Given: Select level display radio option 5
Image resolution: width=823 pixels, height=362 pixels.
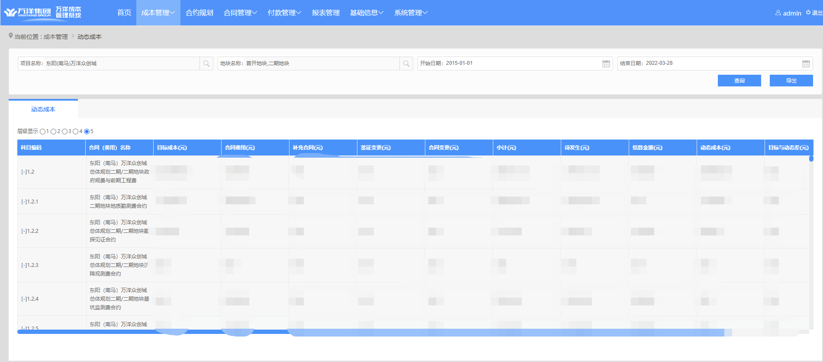Looking at the screenshot, I should click(x=87, y=132).
